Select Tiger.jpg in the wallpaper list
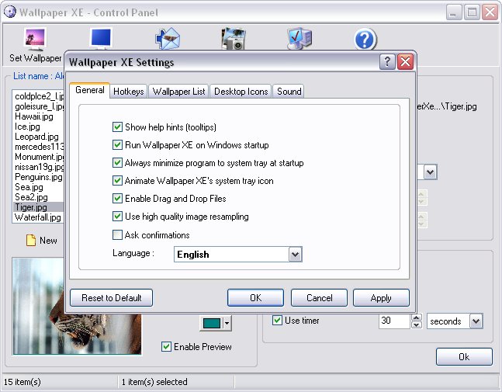The image size is (502, 392). tap(38, 207)
